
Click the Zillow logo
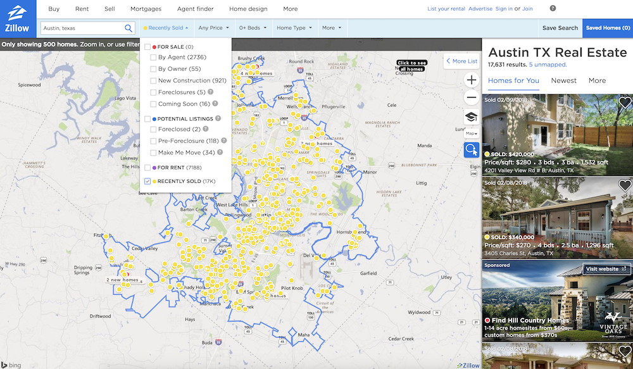[18, 19]
